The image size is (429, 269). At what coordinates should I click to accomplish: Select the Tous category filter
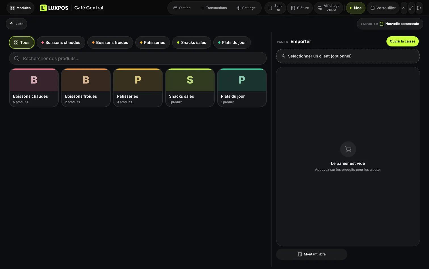coord(22,42)
